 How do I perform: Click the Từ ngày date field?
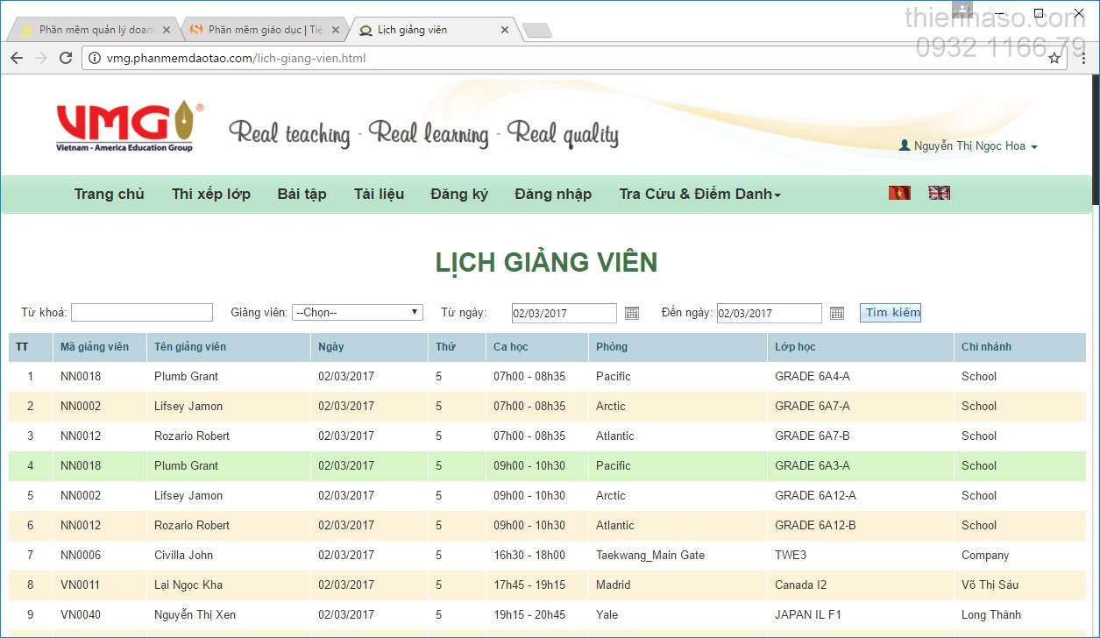564,313
